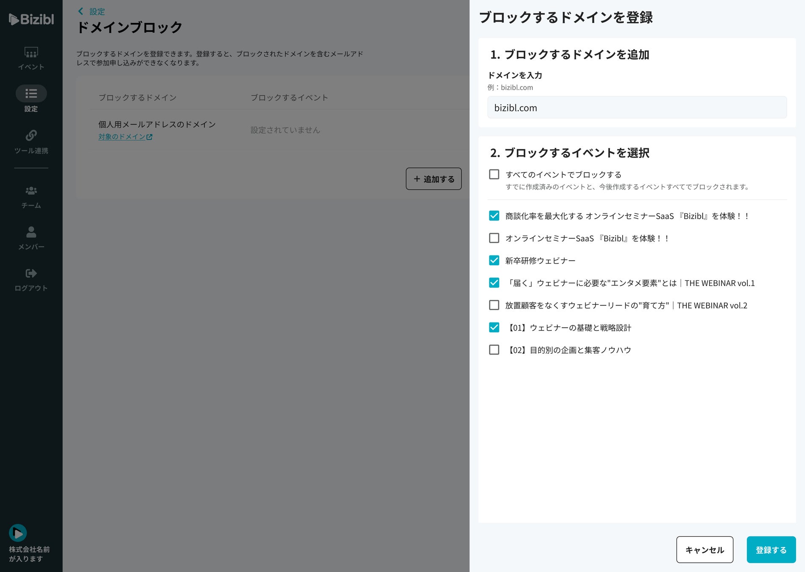Viewport: 805px width, 572px height.
Task: Check 【02】目的別の企画と集客ノウハウ checkbox
Action: (x=494, y=350)
